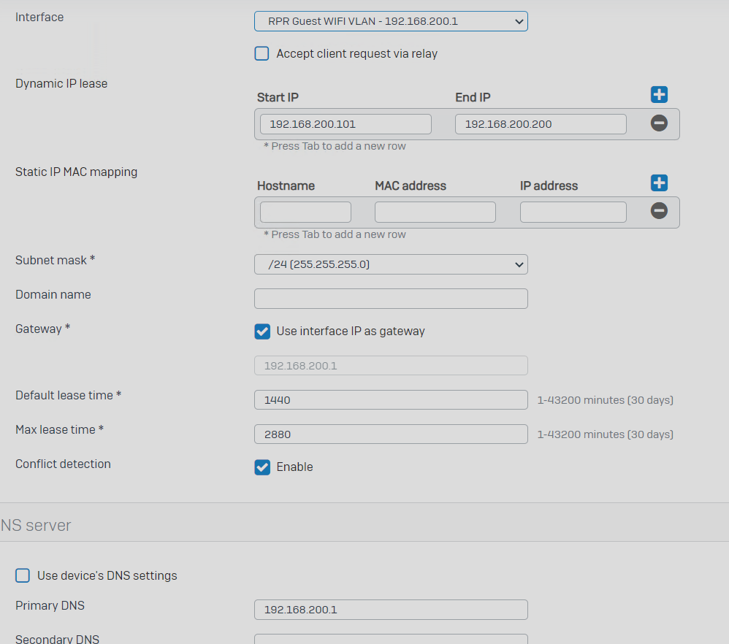Add a new Dynamic IP lease row
729x644 pixels.
[x=659, y=95]
